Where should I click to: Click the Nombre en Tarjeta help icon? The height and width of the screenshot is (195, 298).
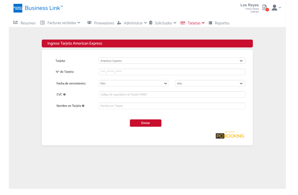pyautogui.click(x=83, y=106)
